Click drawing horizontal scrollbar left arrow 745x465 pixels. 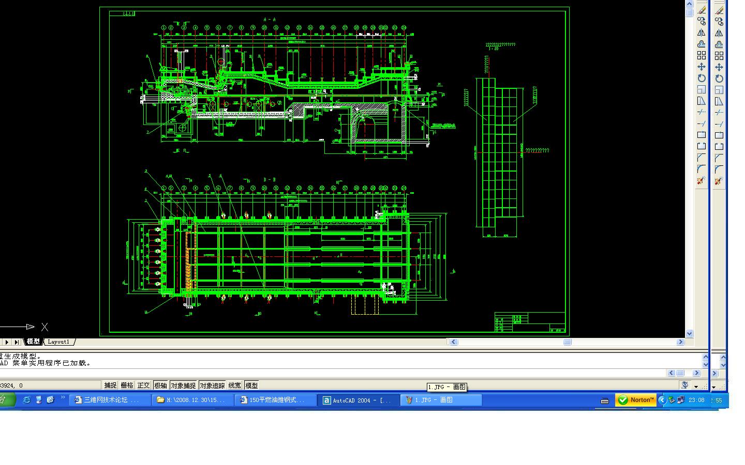click(454, 342)
